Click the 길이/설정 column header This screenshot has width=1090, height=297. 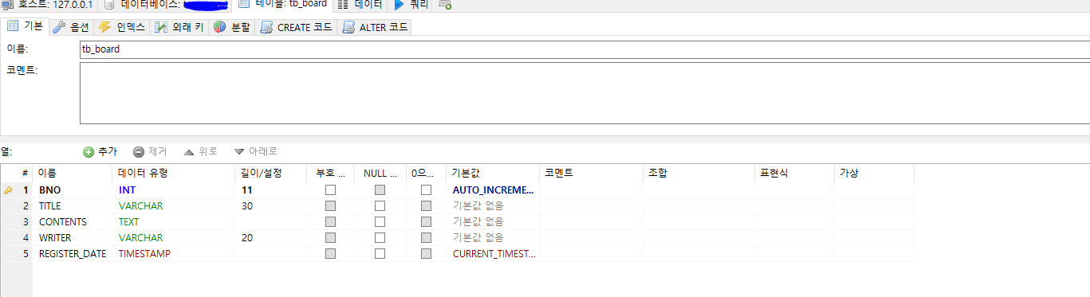tap(270, 173)
